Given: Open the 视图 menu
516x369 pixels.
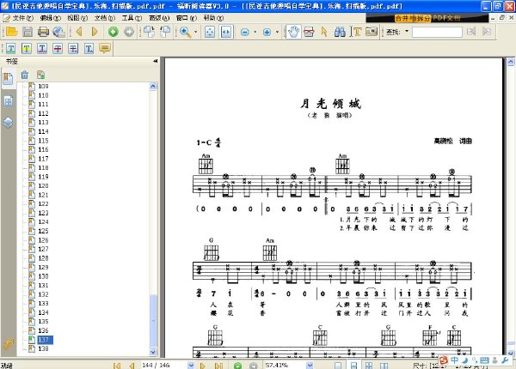Looking at the screenshot, I should (77, 18).
